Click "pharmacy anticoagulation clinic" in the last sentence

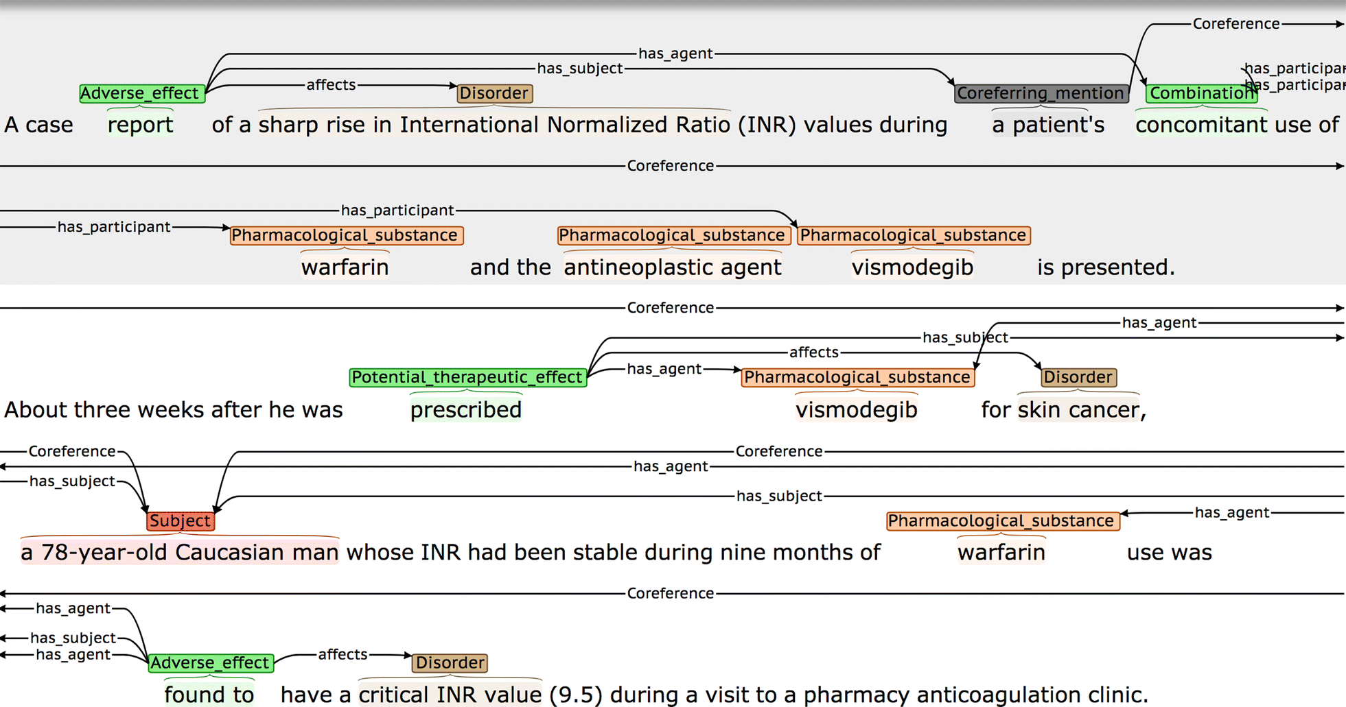click(972, 694)
